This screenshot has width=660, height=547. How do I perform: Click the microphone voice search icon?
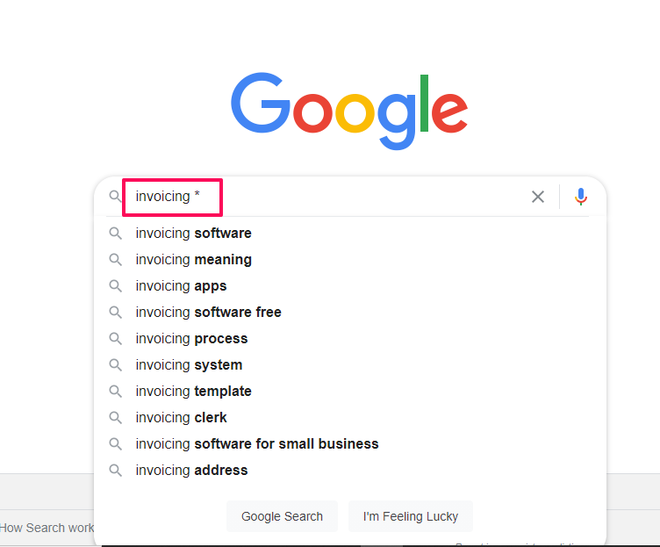pyautogui.click(x=580, y=197)
